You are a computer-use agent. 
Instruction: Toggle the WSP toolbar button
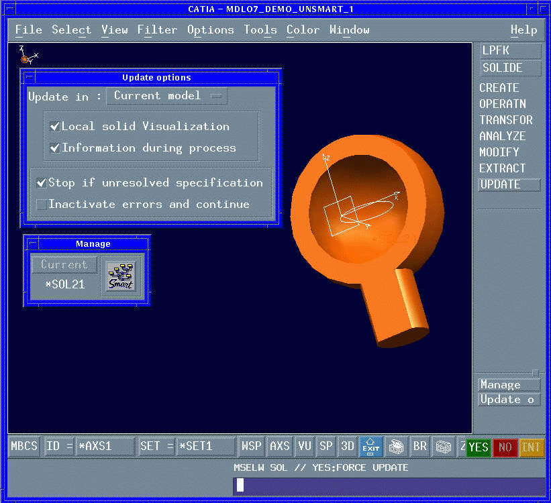pyautogui.click(x=251, y=447)
